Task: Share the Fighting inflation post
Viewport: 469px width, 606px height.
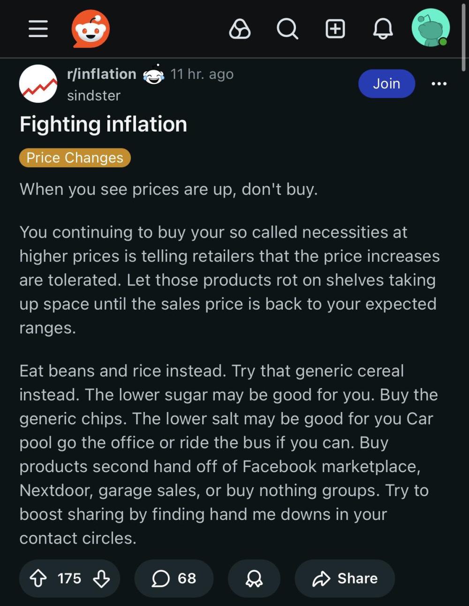Action: pos(345,578)
